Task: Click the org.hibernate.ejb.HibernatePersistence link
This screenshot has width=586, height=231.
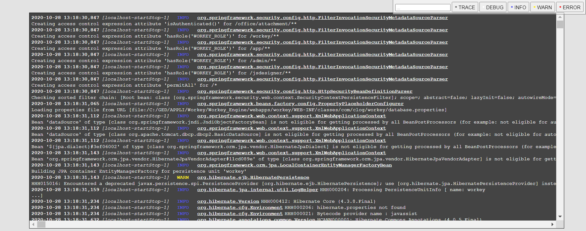Action: [x=253, y=178]
